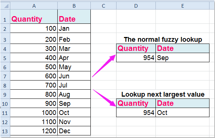Click the Jan cell

[x=74, y=28]
